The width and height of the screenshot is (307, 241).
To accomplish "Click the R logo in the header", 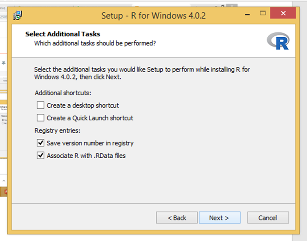I will point(278,41).
